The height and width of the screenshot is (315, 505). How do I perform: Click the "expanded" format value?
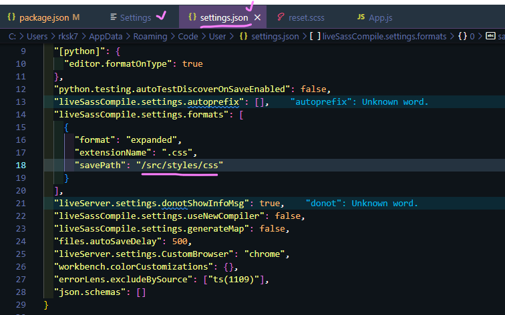click(152, 140)
